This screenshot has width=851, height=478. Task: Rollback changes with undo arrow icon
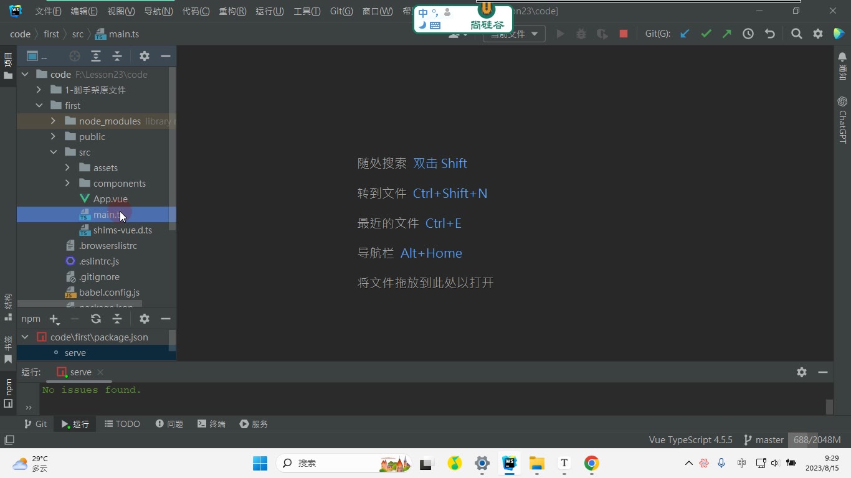tap(769, 34)
